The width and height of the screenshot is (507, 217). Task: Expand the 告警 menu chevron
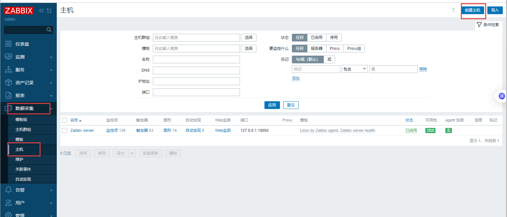(x=51, y=190)
